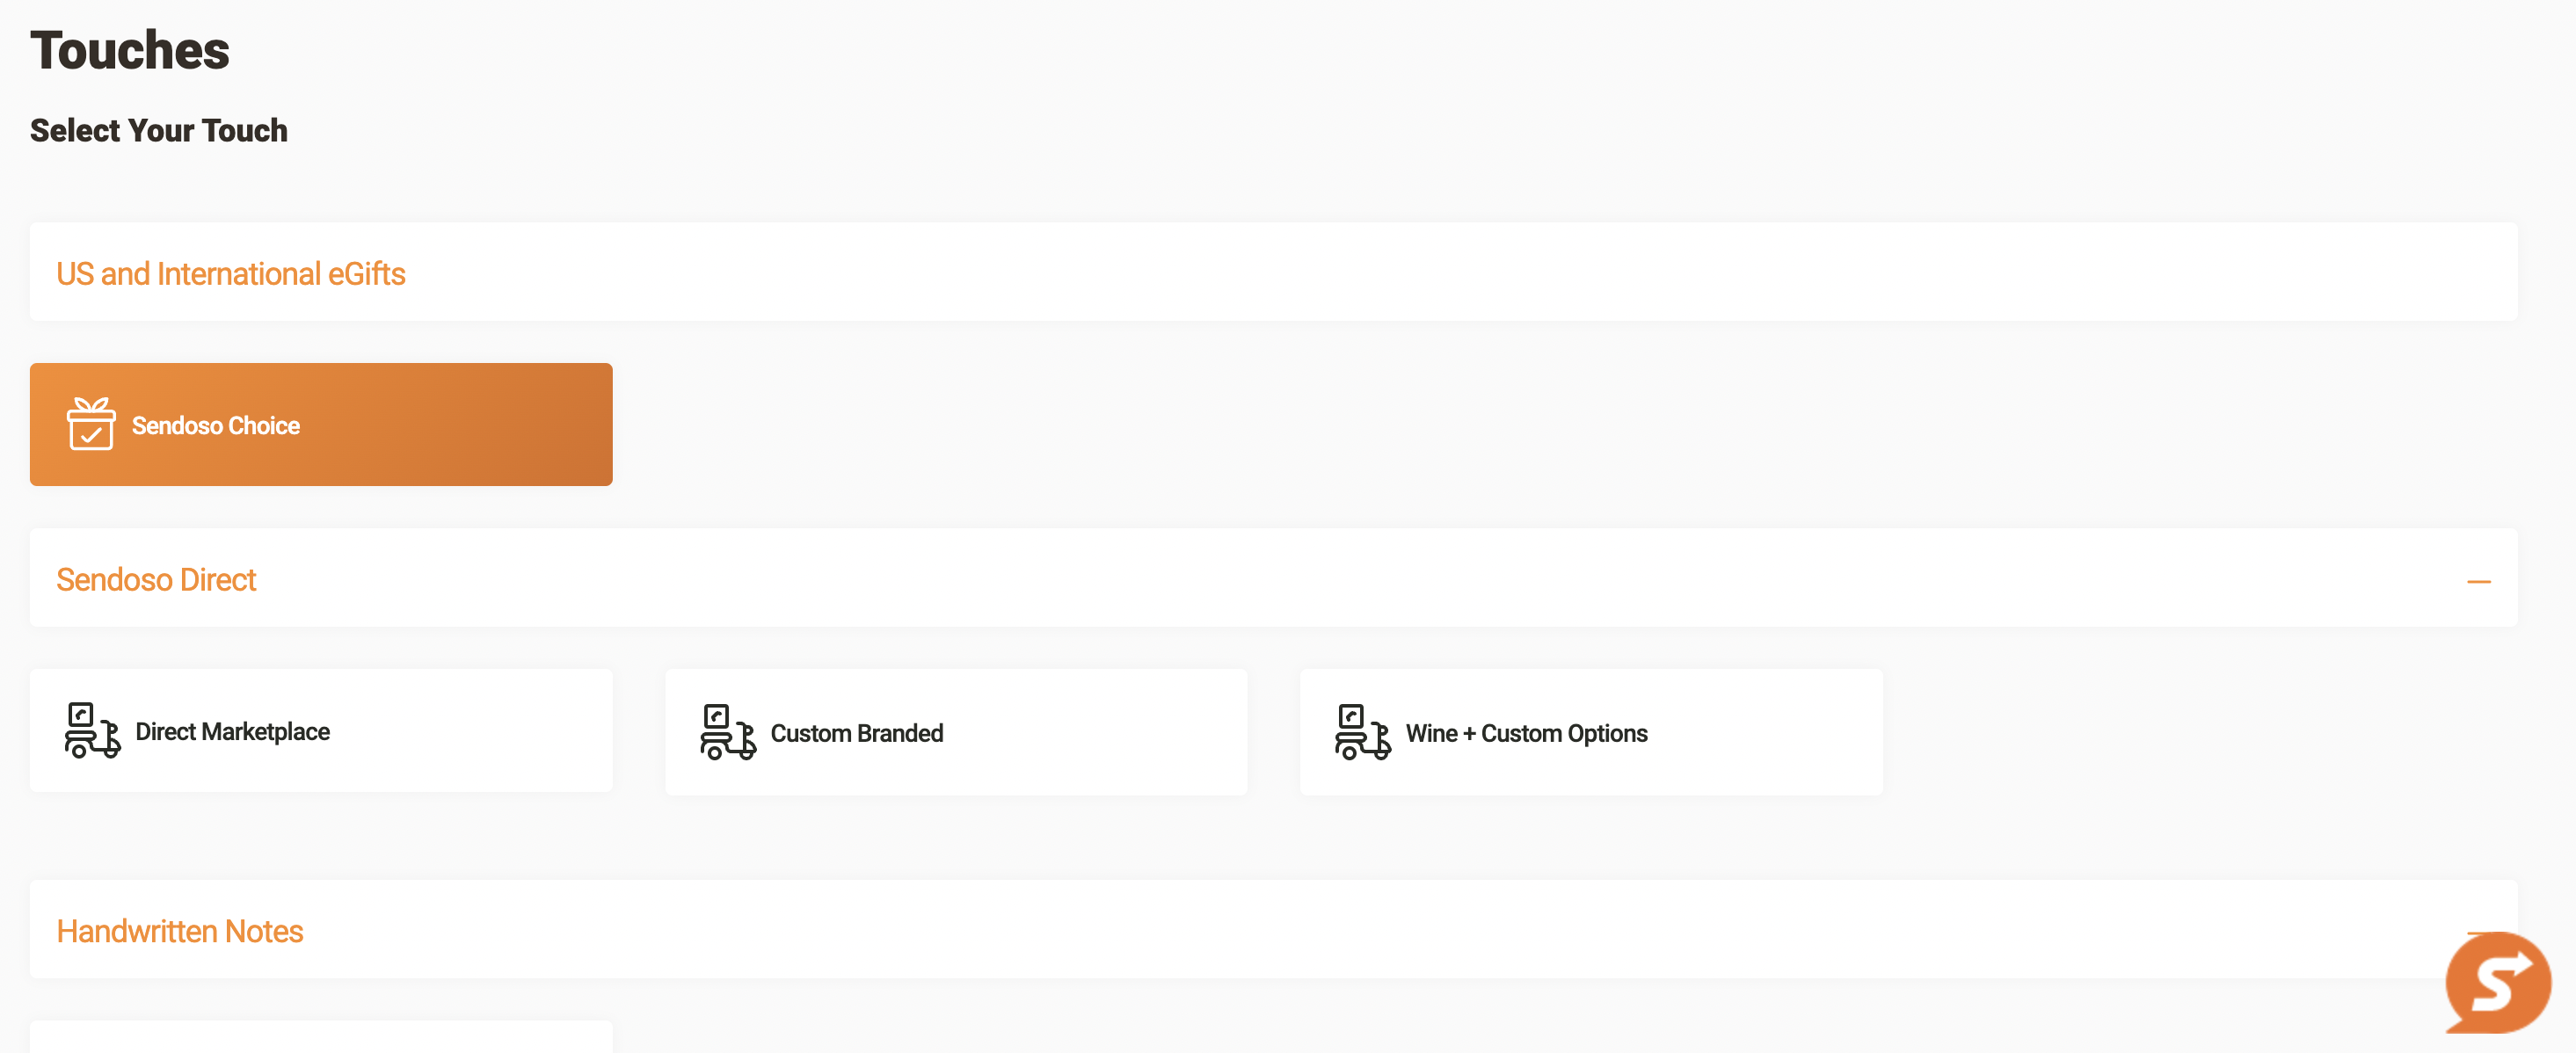Click the delivery icon beside Wine + Custom Options

1362,732
